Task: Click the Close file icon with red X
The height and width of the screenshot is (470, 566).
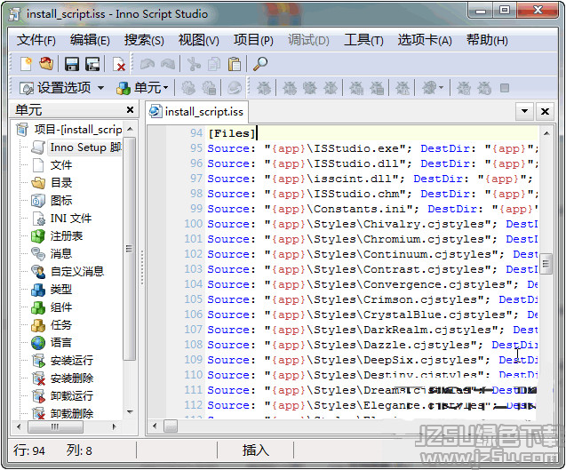Action: [x=119, y=64]
